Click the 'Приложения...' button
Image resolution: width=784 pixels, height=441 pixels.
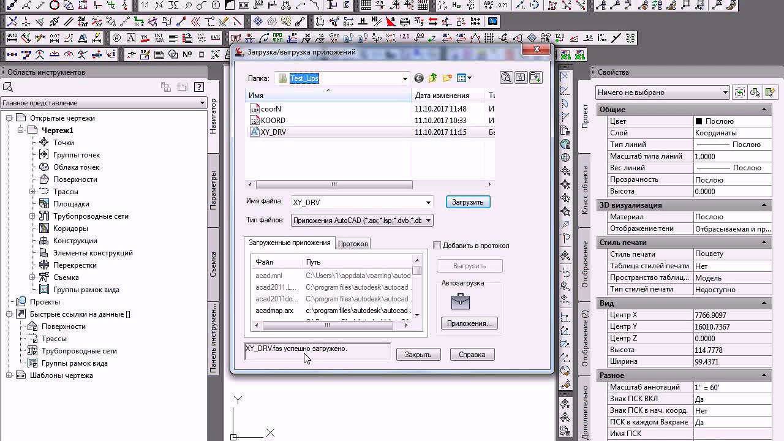pyautogui.click(x=469, y=323)
